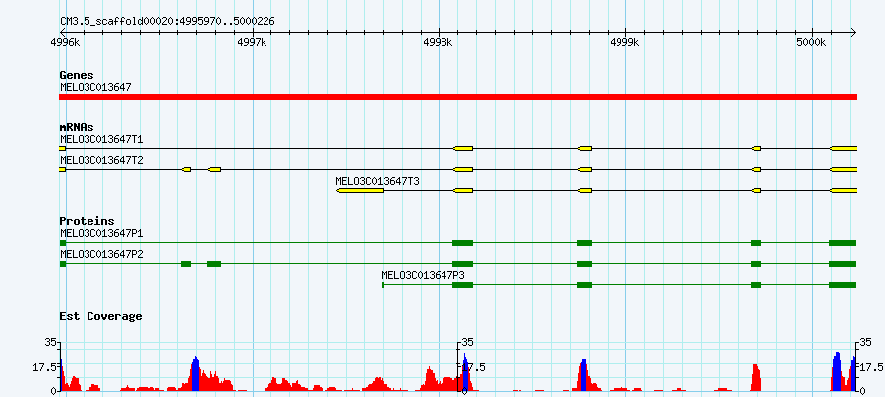Select the MELO3C013647P1 protein label
The height and width of the screenshot is (397, 885).
(x=101, y=233)
